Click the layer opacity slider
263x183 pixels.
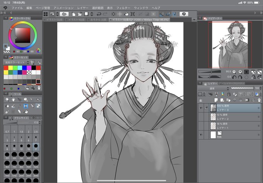[x=242, y=88]
